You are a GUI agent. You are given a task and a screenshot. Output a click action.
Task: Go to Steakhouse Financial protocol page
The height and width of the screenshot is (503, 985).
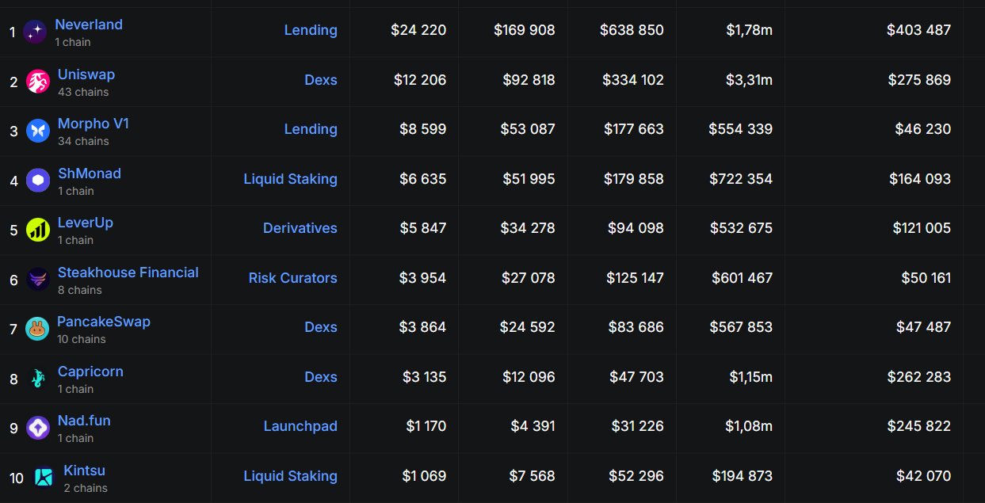pyautogui.click(x=128, y=272)
